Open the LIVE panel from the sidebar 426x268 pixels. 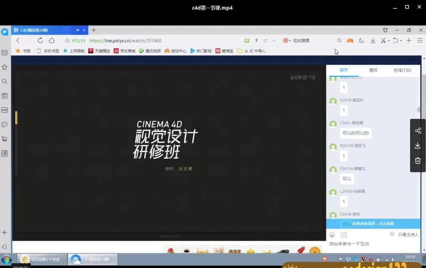[x=4, y=110]
